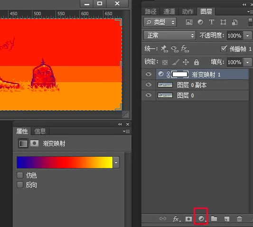The width and height of the screenshot is (253, 227).
Task: Add layer mask icon at bottom
Action: click(x=188, y=219)
